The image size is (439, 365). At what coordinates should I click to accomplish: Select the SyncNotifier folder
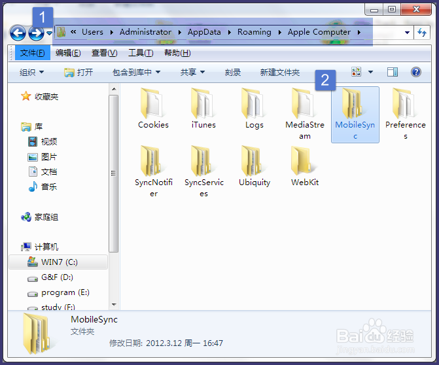click(x=154, y=171)
